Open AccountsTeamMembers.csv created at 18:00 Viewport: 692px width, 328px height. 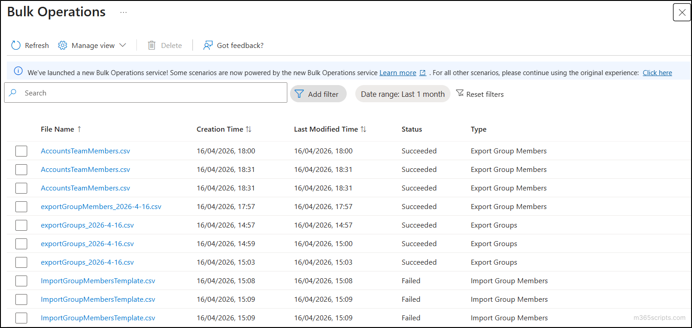click(x=85, y=151)
